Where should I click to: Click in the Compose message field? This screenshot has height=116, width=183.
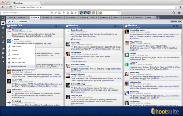pos(25,13)
